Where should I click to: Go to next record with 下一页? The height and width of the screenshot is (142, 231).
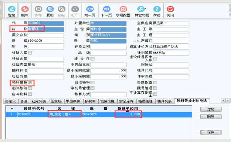pyautogui.click(x=106, y=11)
